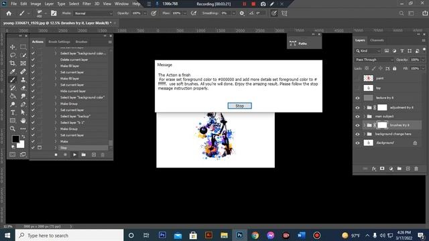Expand the 'brushes try it' group

coord(365,125)
